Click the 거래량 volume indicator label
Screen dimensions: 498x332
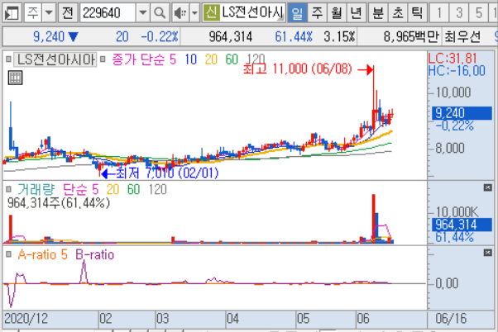click(36, 189)
